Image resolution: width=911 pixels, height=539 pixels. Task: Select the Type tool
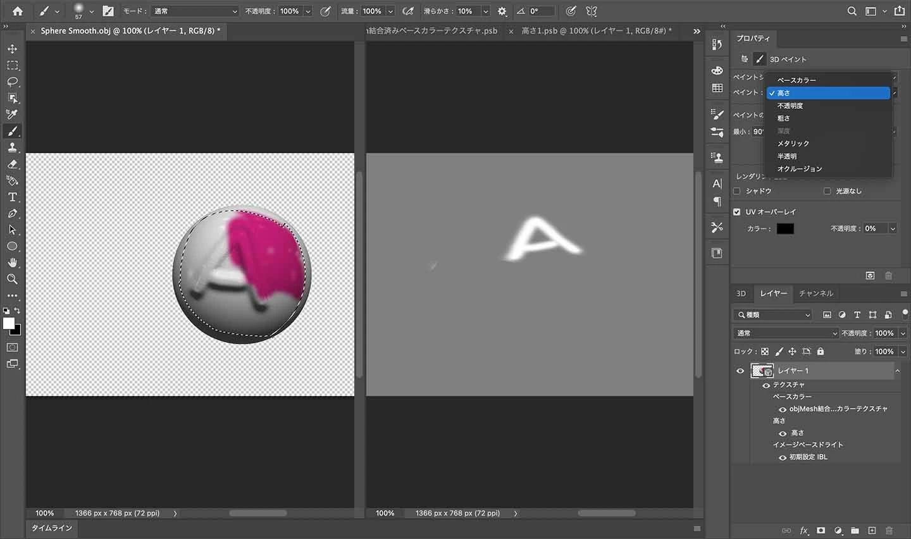pos(12,197)
